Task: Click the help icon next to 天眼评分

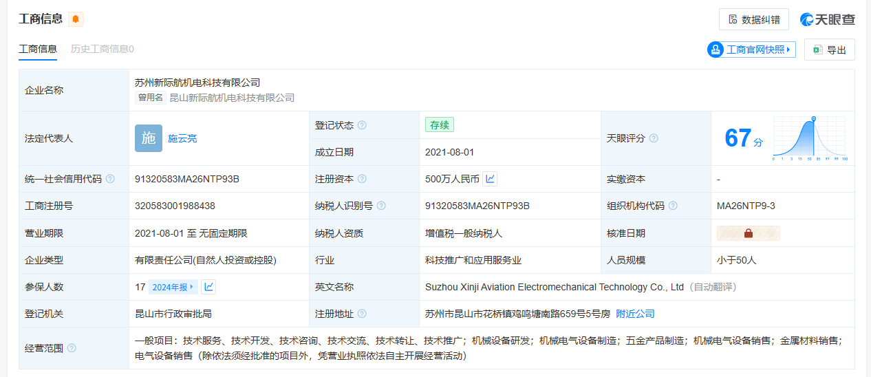Action: pos(654,138)
